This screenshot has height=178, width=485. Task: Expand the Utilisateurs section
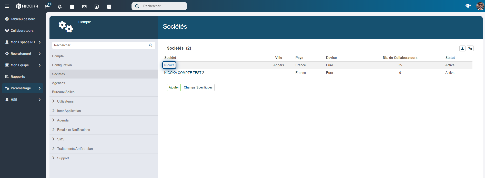[x=104, y=101]
